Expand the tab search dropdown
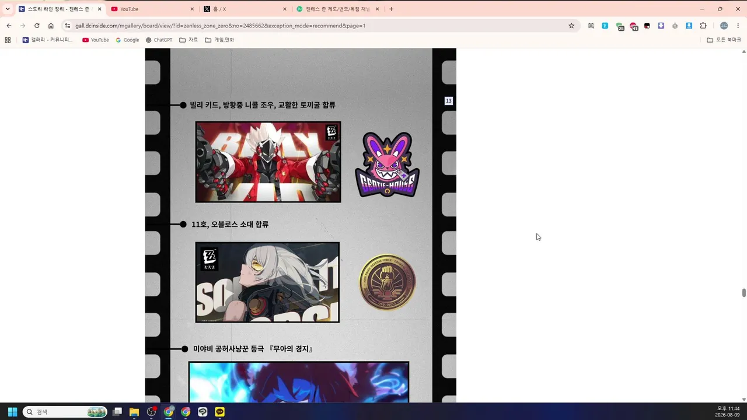This screenshot has width=747, height=420. [8, 9]
